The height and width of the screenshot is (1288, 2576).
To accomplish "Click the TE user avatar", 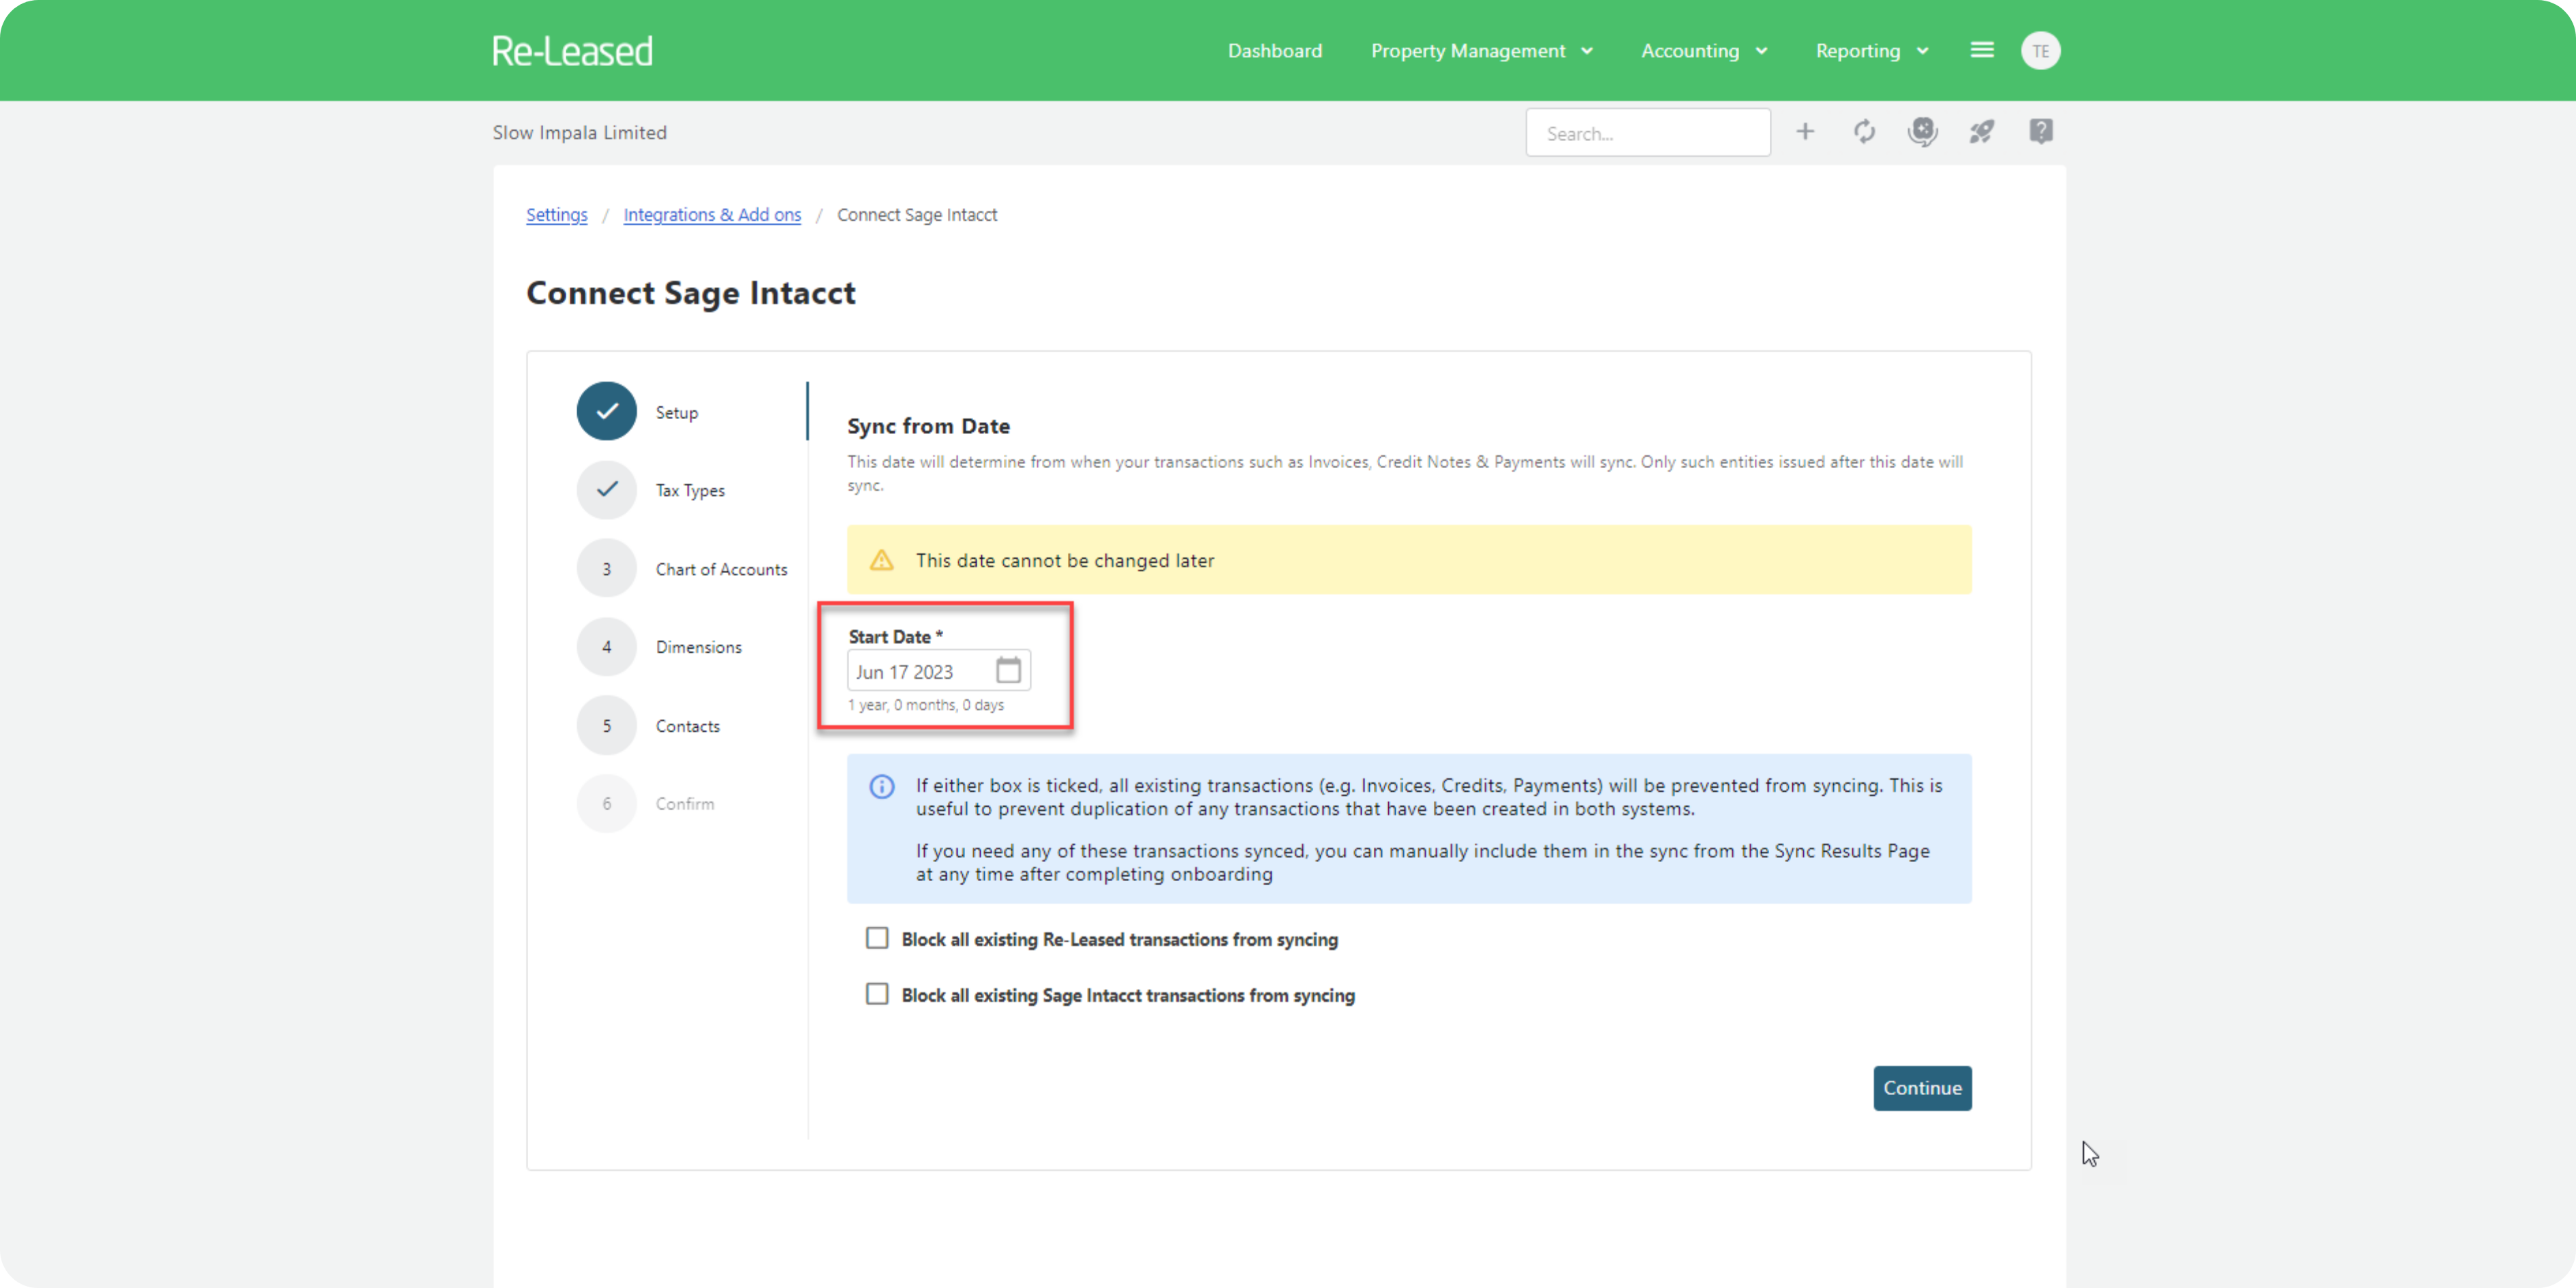I will pos(2040,51).
